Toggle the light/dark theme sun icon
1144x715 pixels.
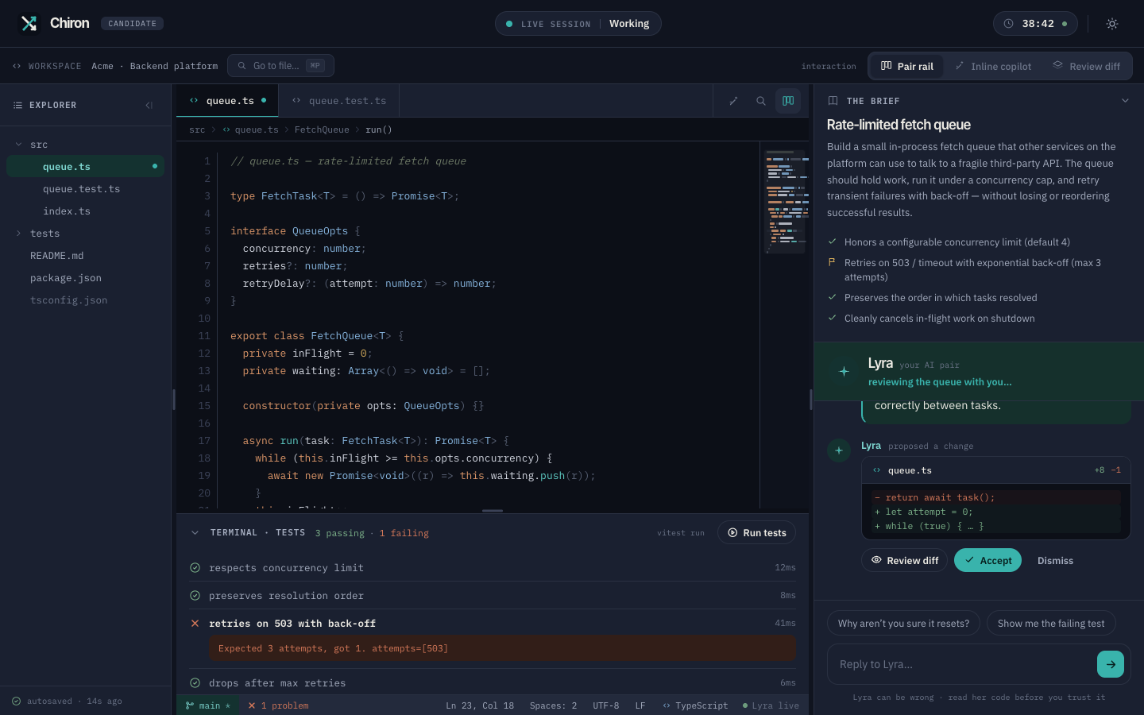pyautogui.click(x=1112, y=24)
